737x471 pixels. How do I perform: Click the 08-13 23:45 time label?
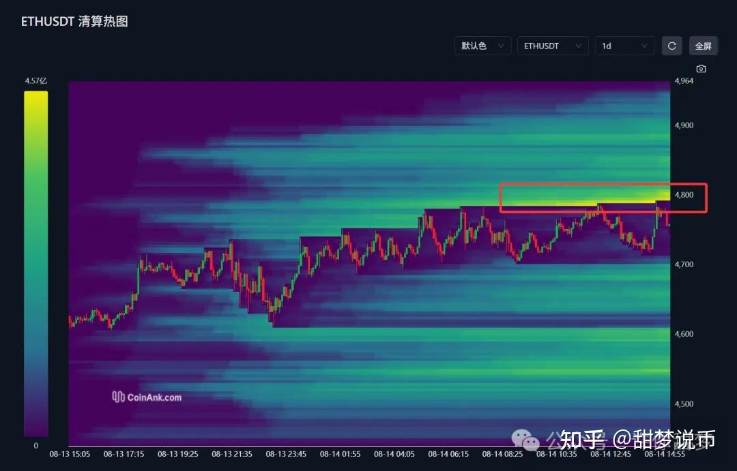click(286, 454)
